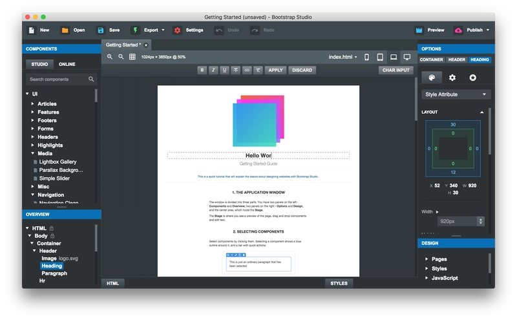Clear text formatting icon
This screenshot has width=517, height=320.
(258, 70)
